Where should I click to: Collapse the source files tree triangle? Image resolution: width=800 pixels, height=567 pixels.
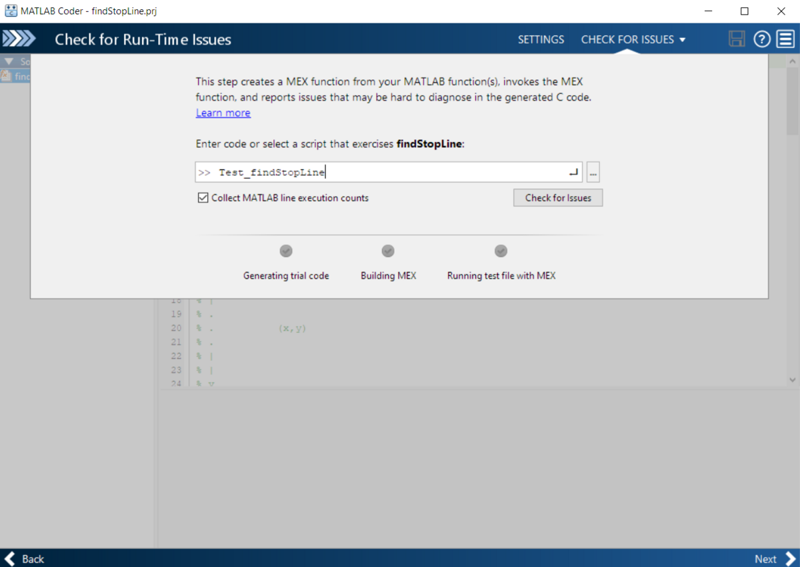pos(9,61)
